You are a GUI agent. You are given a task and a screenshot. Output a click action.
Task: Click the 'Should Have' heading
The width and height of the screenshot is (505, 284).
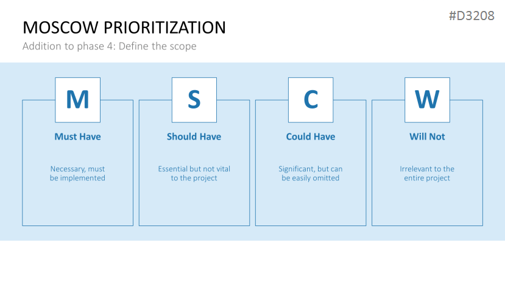tap(194, 137)
